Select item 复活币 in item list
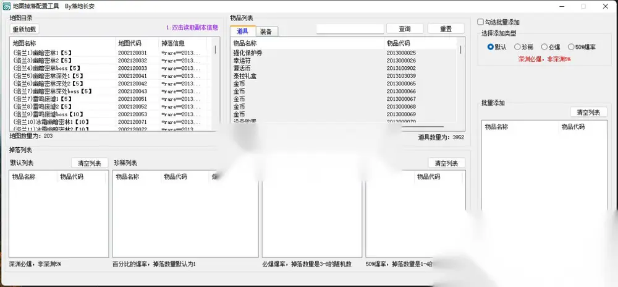Screen dimensions: 618x287 [x=344, y=68]
